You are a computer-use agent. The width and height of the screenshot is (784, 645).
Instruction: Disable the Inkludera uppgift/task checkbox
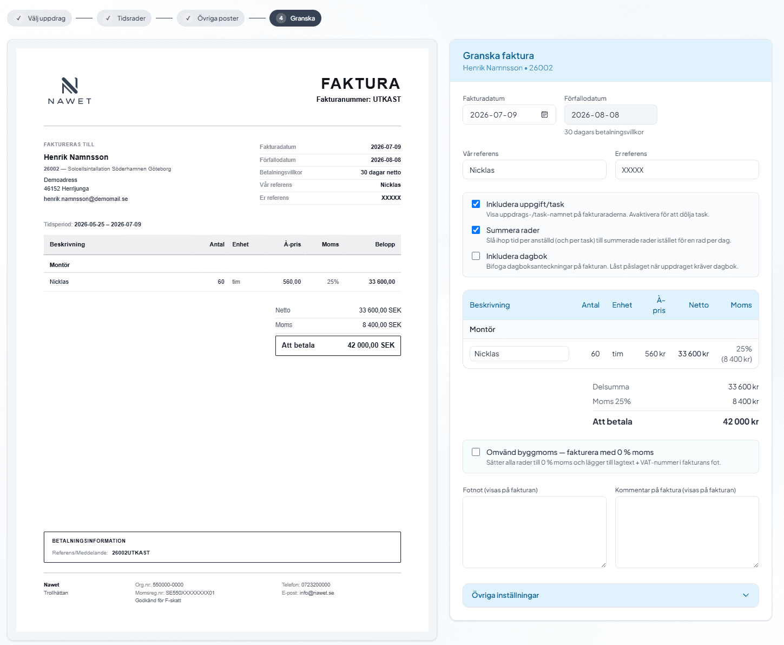[476, 204]
